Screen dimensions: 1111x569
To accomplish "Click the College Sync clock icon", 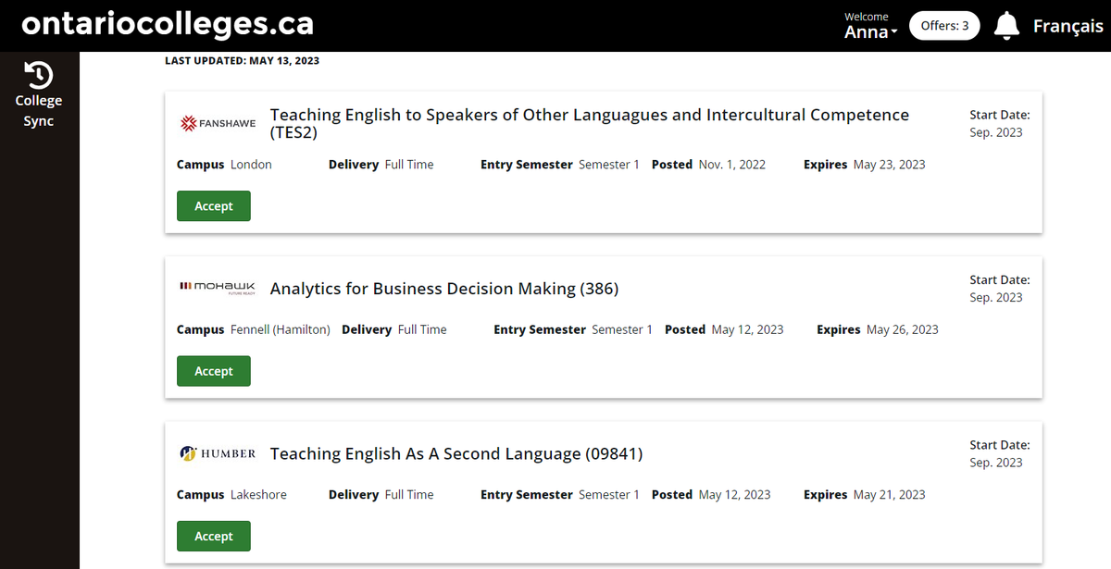I will [39, 75].
